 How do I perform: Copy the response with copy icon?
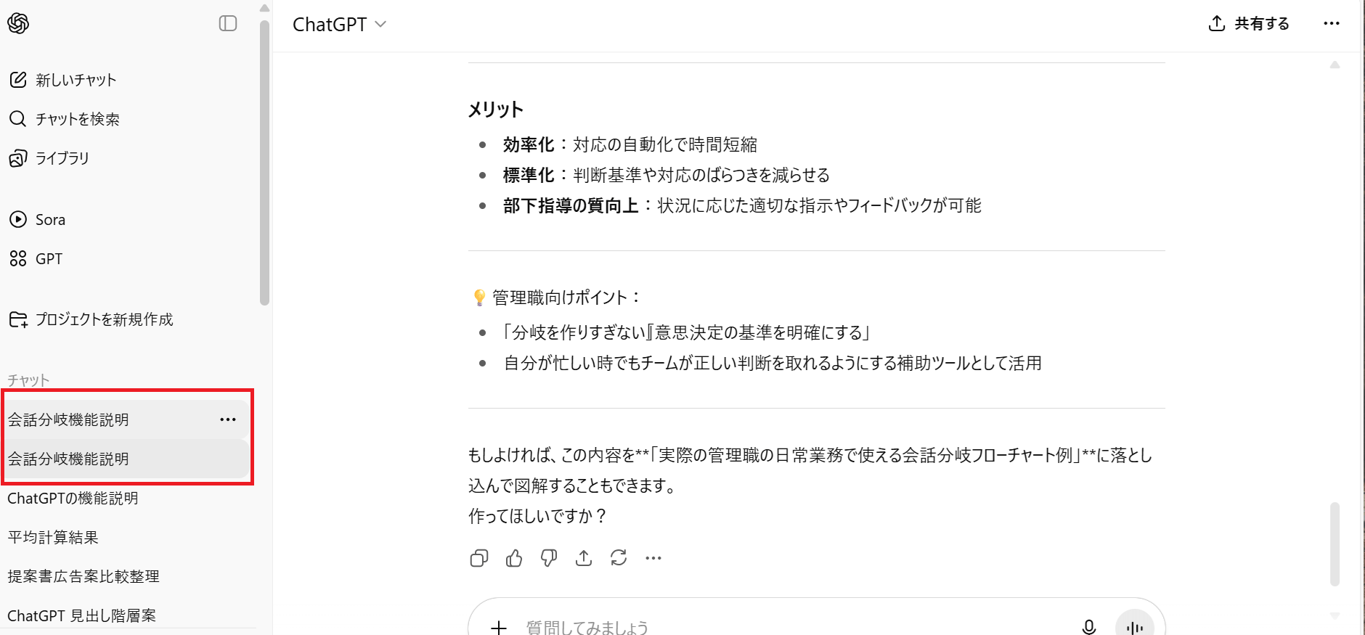pos(479,558)
